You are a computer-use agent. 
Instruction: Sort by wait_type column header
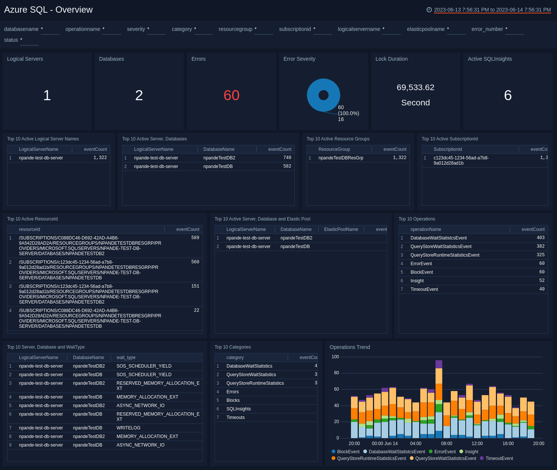click(x=126, y=358)
